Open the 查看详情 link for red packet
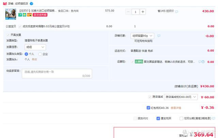Viewport: 218px width, 138px height. (176, 108)
